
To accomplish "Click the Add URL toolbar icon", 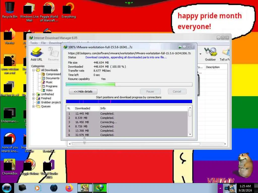I will (37, 54).
